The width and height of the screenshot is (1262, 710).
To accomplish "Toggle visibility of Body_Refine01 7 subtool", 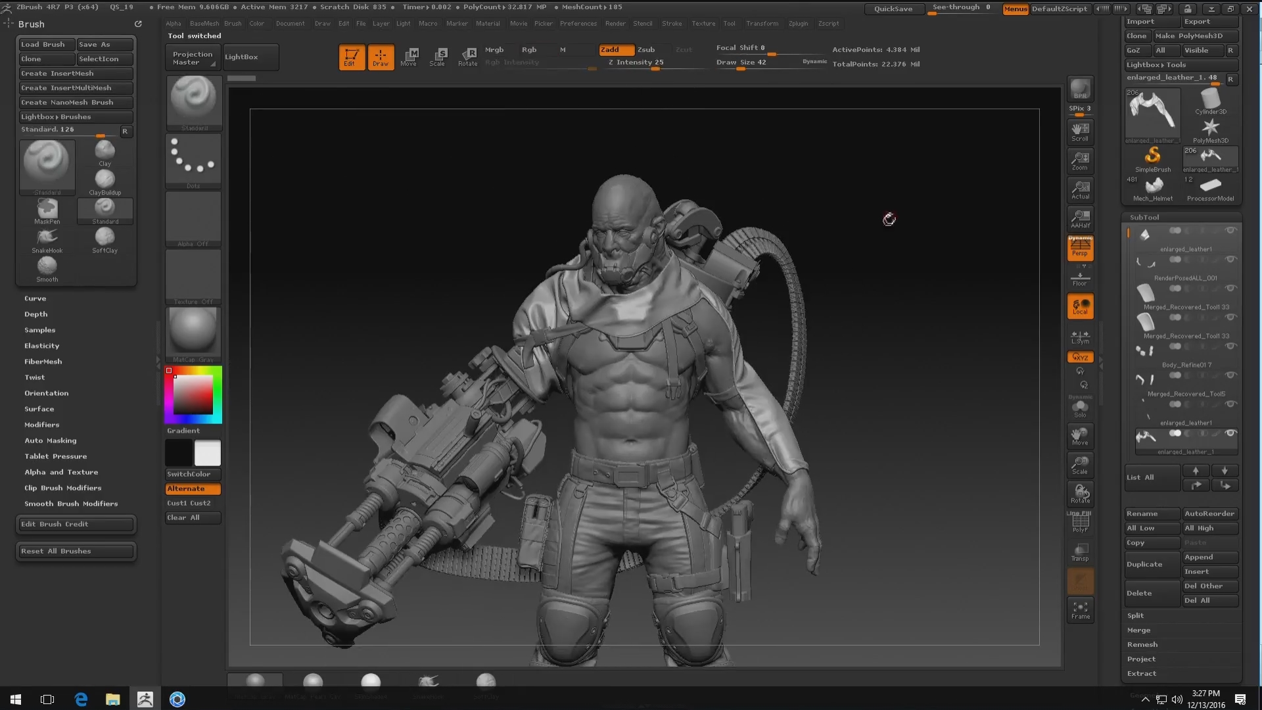I will point(1230,346).
